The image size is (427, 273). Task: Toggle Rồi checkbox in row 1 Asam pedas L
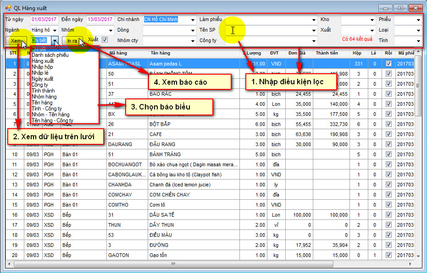[388, 64]
